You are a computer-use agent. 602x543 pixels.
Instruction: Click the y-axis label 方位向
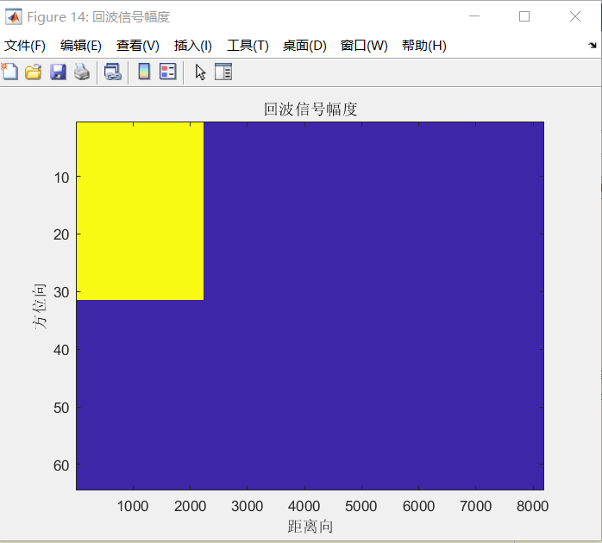point(39,306)
